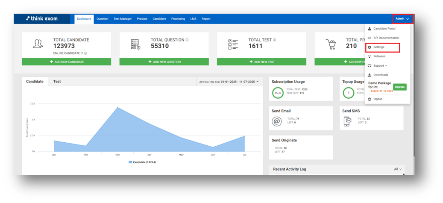Click the Send Email at-sign icon
The width and height of the screenshot is (443, 203).
(x=277, y=121)
